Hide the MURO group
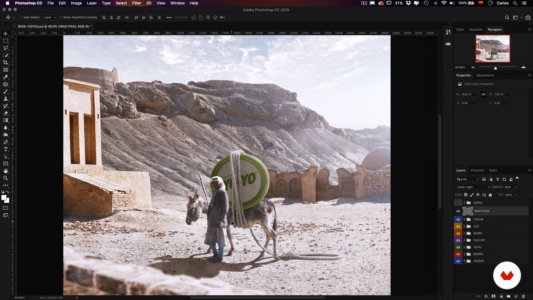The height and width of the screenshot is (300, 533). 458,233
